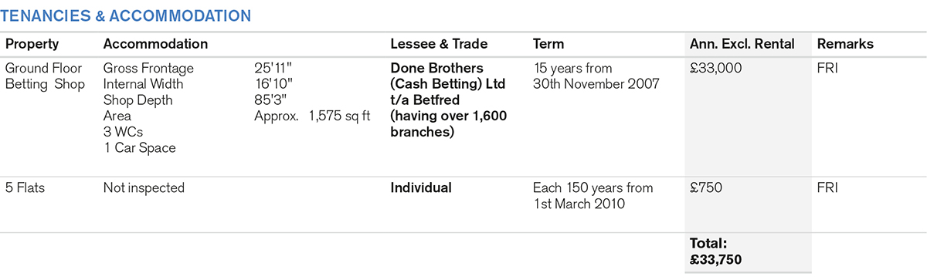
Task: Click the Gross Frontage 25'11" value
Action: coord(274,69)
